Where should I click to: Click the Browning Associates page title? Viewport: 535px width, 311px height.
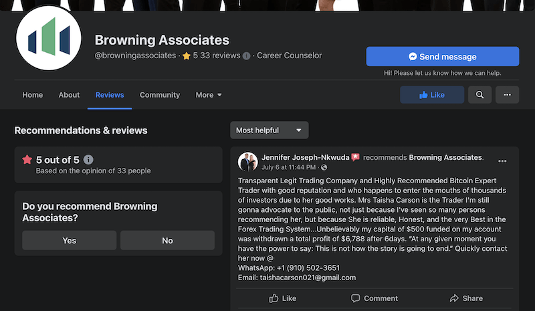click(x=162, y=40)
